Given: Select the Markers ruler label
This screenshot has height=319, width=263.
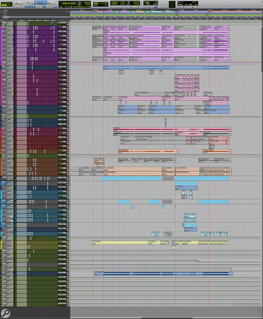Looking at the screenshot, I should click(x=6, y=12).
